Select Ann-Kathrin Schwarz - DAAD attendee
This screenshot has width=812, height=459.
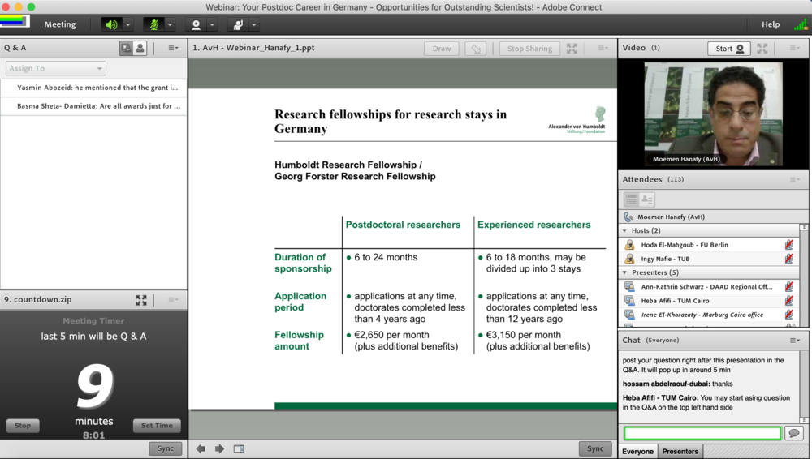coord(706,287)
